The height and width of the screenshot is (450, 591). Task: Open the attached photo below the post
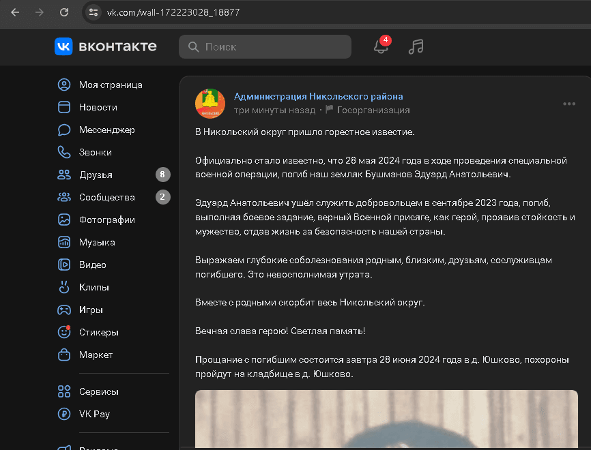click(386, 419)
